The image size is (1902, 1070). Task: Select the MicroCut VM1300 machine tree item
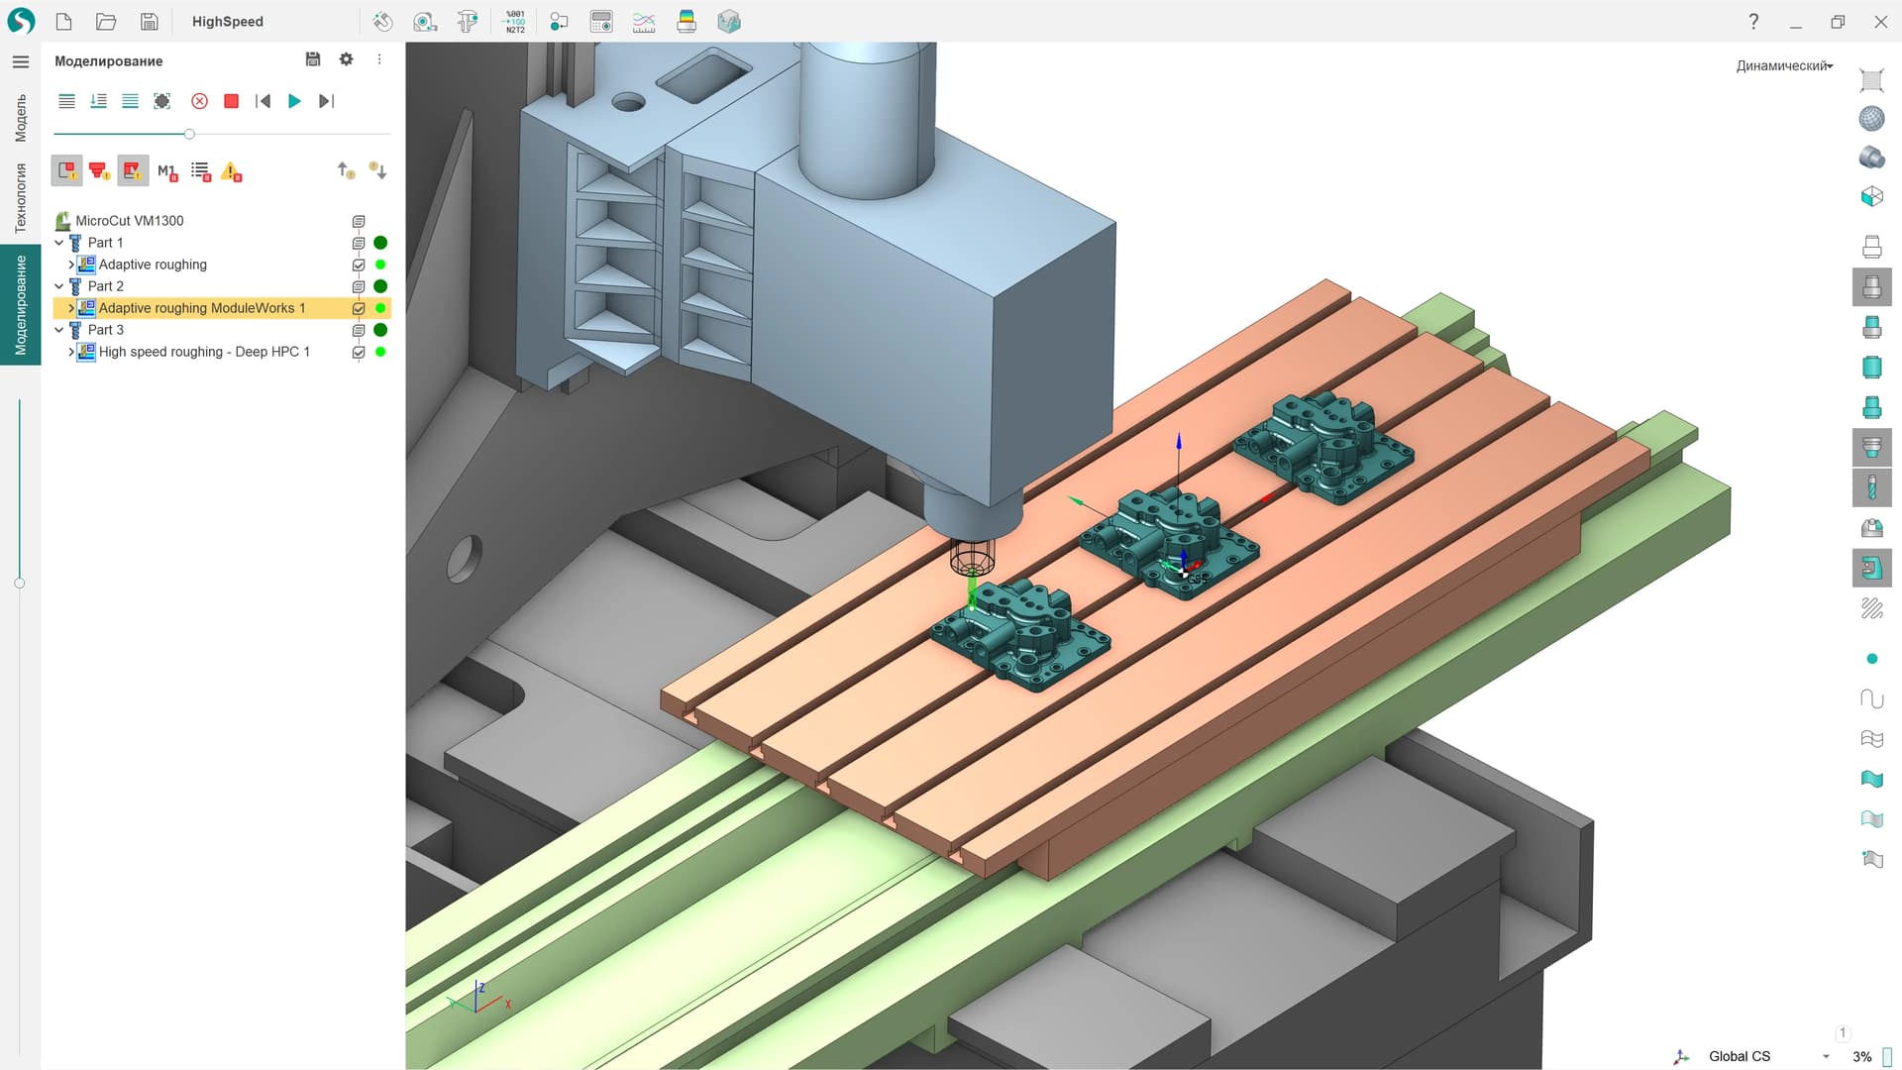(x=129, y=221)
